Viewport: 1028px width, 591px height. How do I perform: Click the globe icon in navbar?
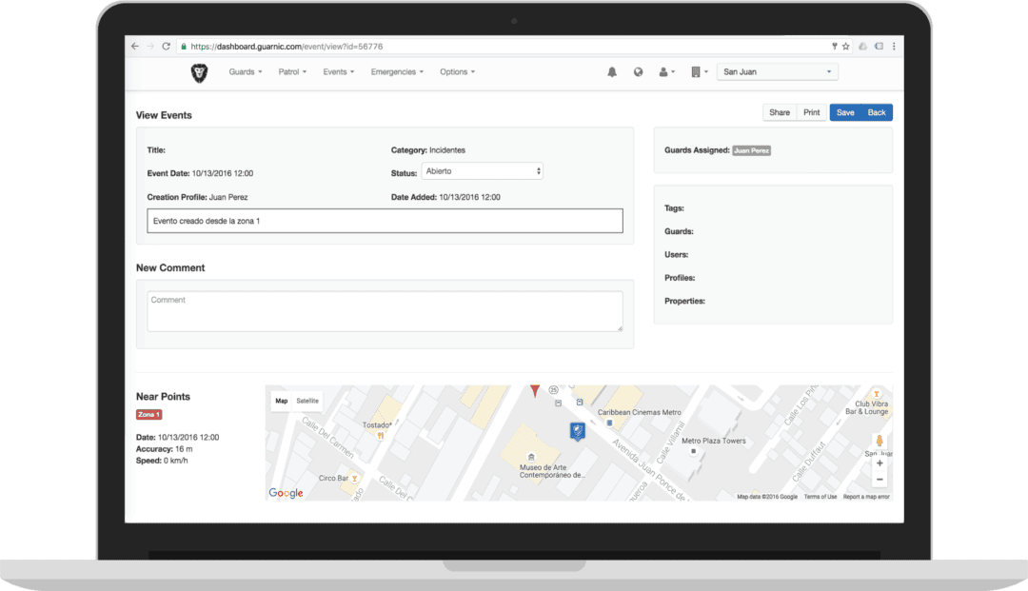coord(639,72)
